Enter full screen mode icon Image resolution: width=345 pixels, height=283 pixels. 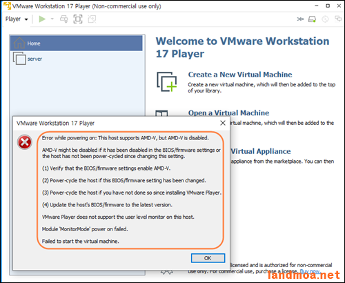[78, 19]
